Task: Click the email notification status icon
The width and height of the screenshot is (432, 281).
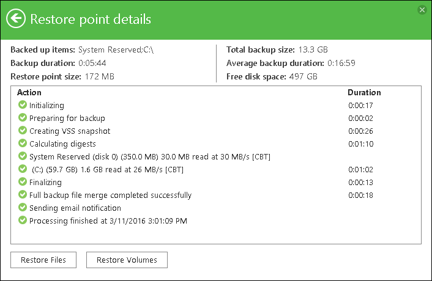Action: coord(23,208)
